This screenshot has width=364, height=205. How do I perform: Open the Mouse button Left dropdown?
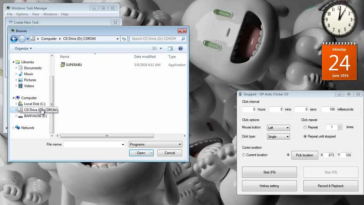278,128
